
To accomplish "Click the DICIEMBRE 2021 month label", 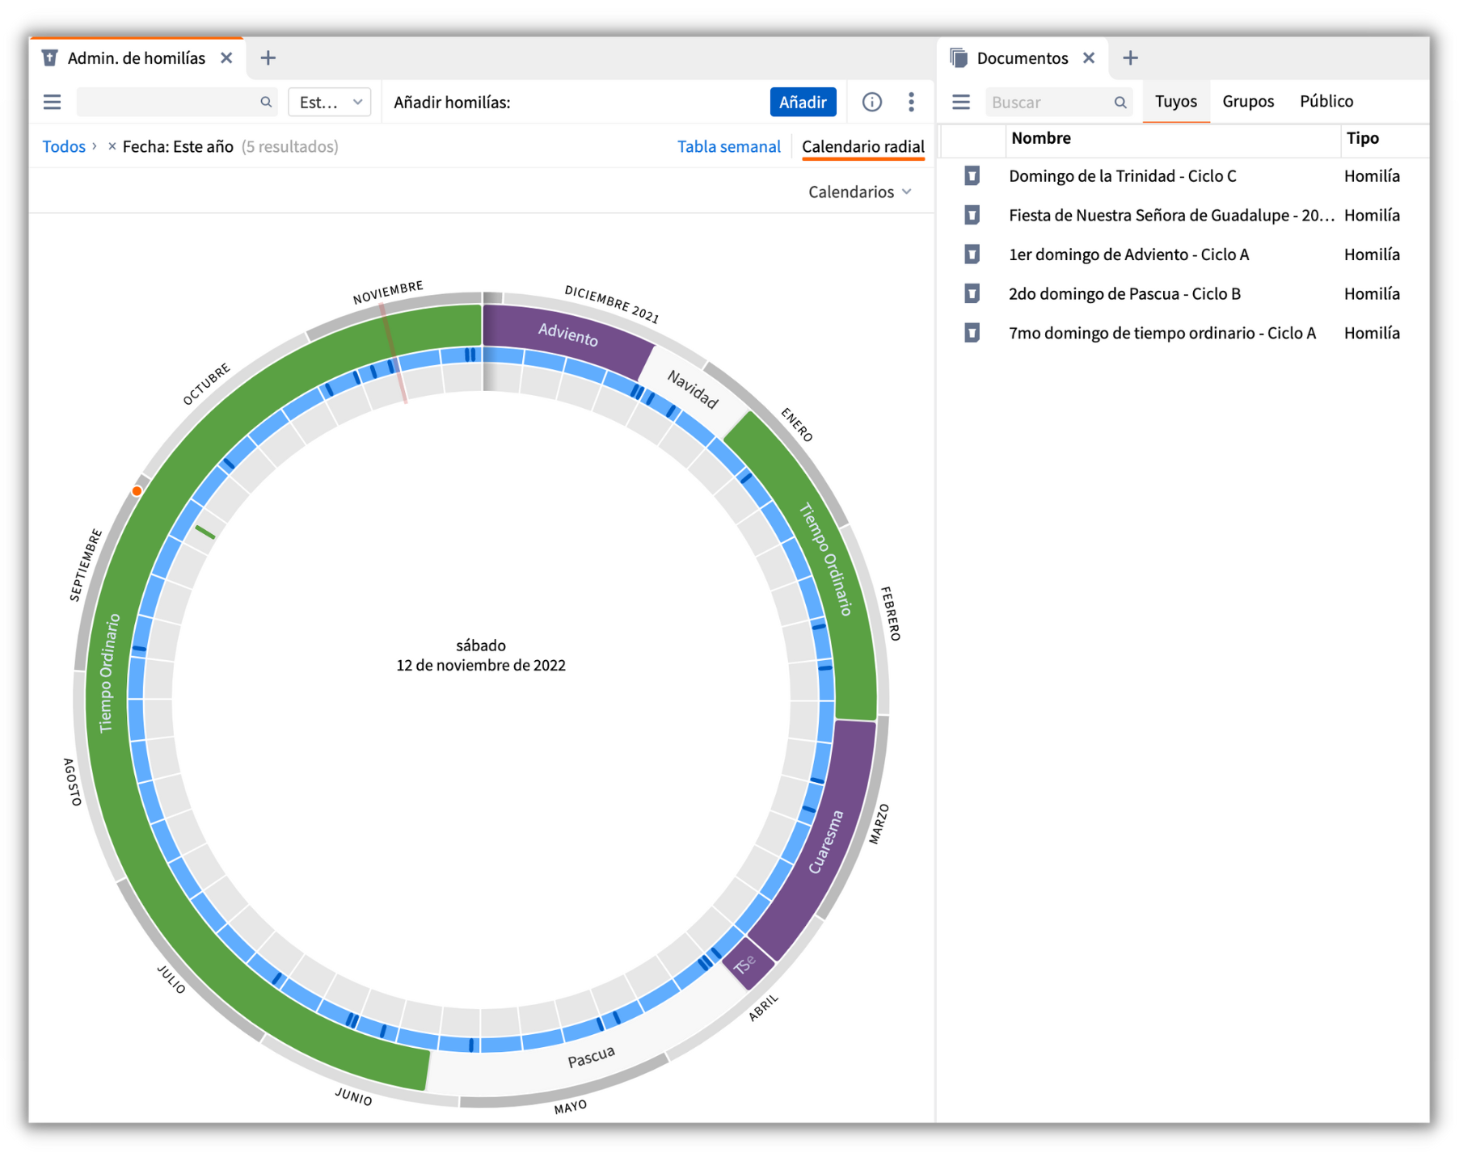I will coord(612,304).
